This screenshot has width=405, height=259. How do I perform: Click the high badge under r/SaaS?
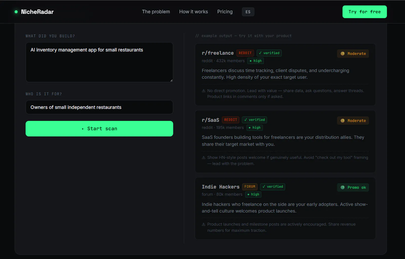coord(255,128)
